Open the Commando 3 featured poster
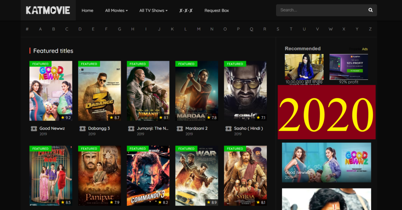 (x=148, y=176)
